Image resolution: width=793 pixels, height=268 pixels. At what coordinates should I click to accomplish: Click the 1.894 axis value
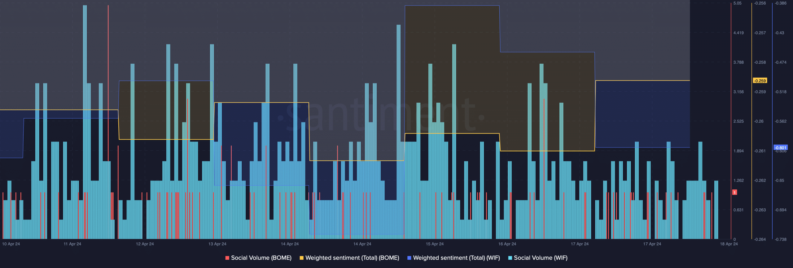tap(738, 151)
